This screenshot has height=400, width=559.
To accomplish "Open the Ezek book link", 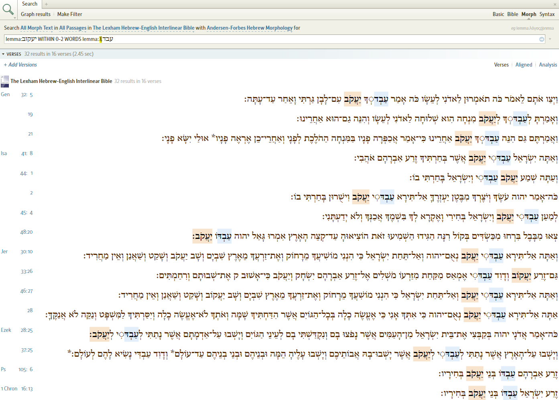I will 6,330.
